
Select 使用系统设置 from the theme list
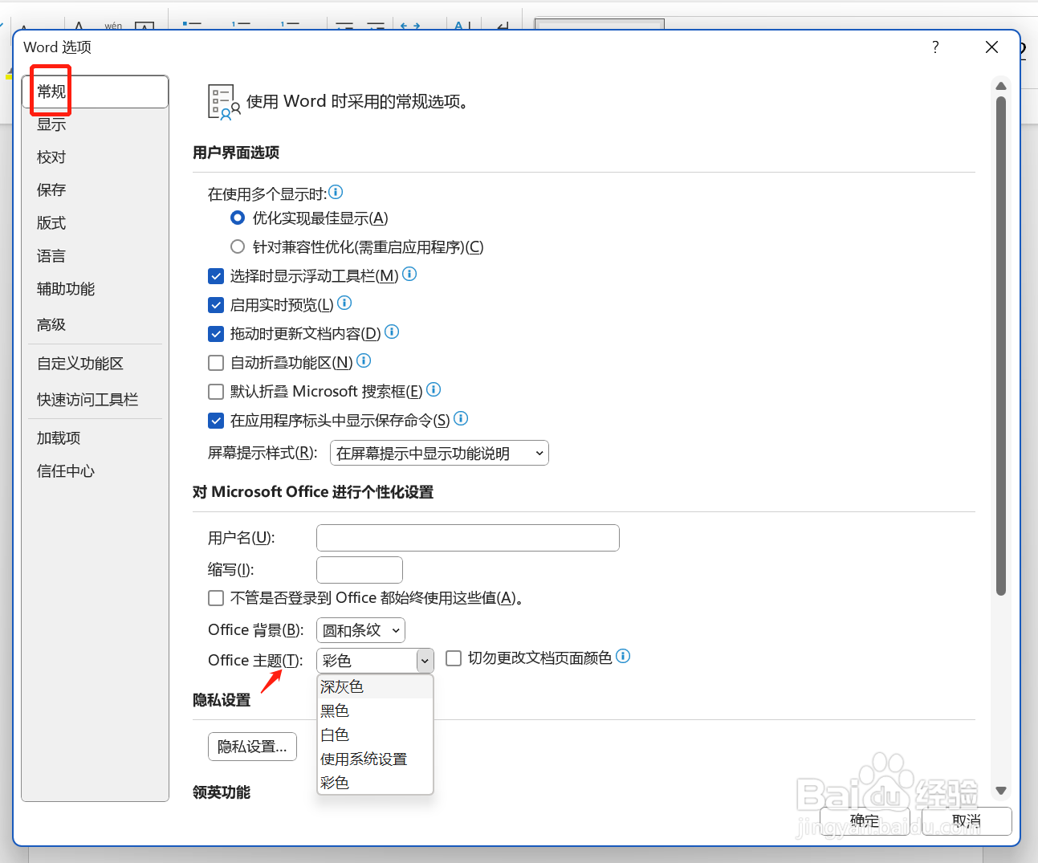pos(364,759)
